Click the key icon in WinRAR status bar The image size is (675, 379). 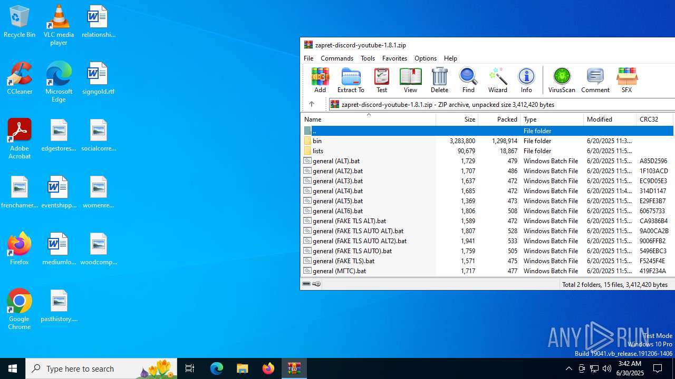(316, 284)
